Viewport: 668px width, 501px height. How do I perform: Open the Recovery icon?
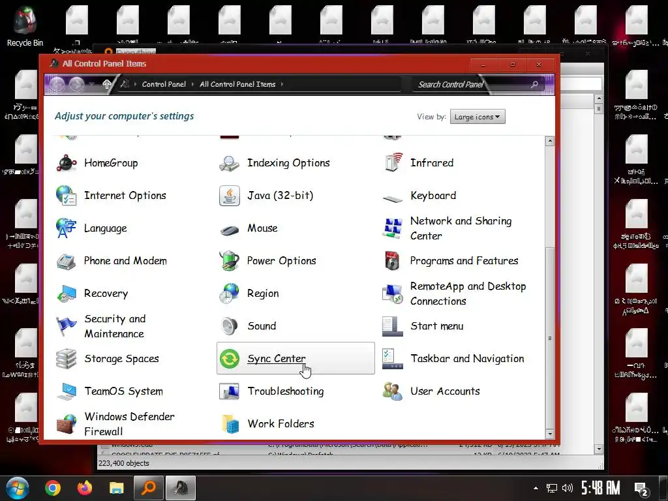[67, 294]
